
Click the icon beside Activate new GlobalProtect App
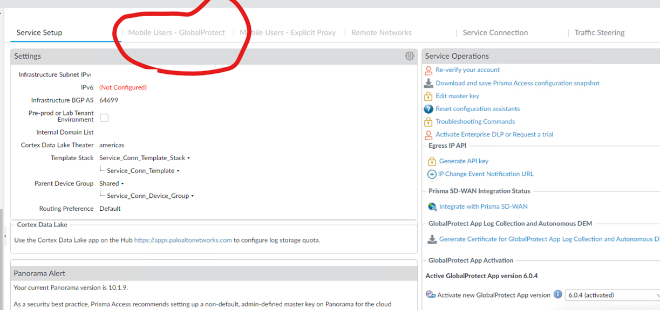pos(431,295)
